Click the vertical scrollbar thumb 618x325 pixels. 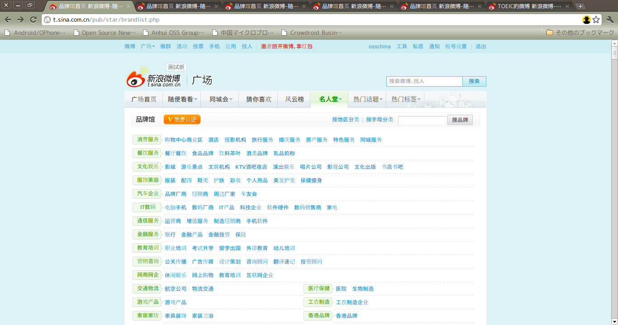tap(614, 53)
